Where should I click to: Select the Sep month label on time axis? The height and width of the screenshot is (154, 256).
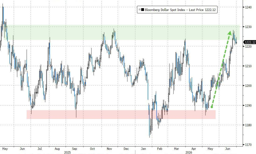tap(74, 149)
